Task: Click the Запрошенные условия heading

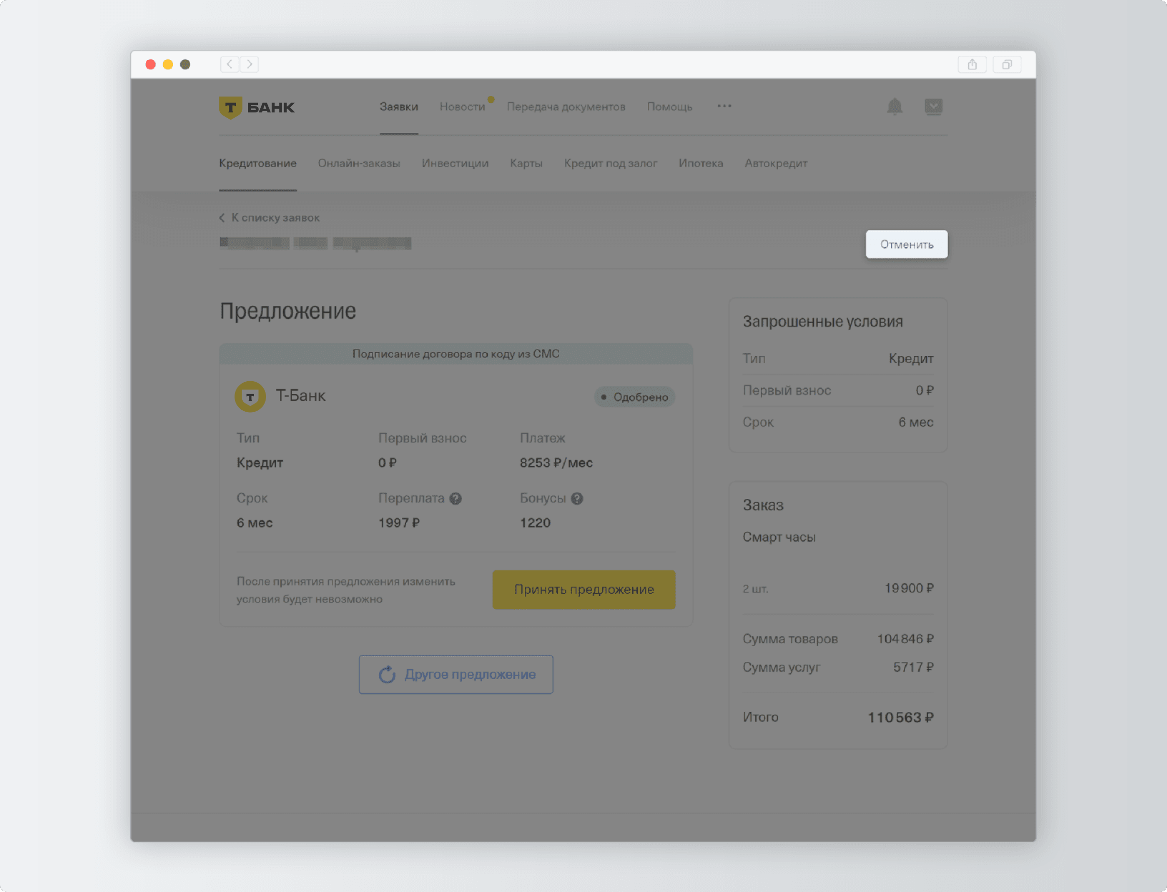Action: [x=823, y=322]
